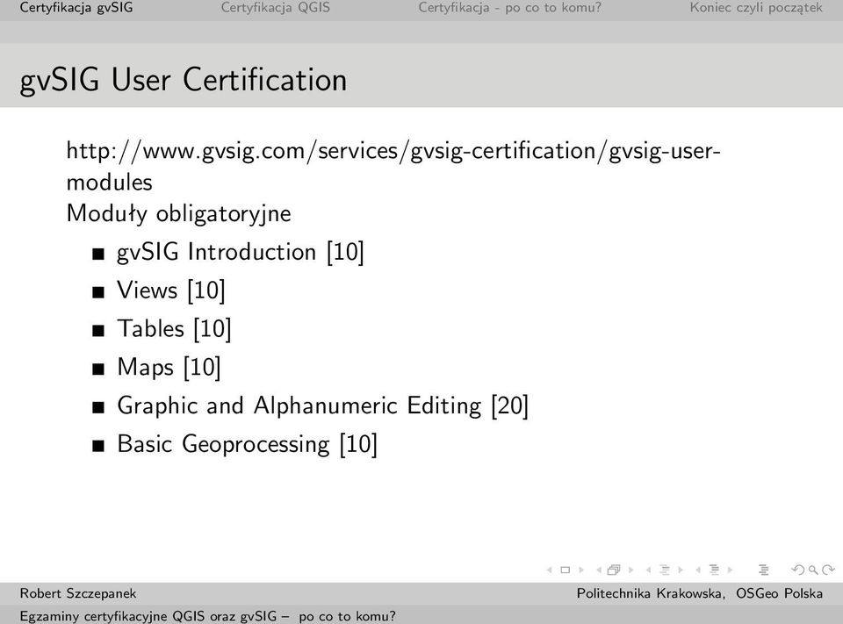Go to next frame arrow
The image size is (843, 624).
click(x=631, y=570)
